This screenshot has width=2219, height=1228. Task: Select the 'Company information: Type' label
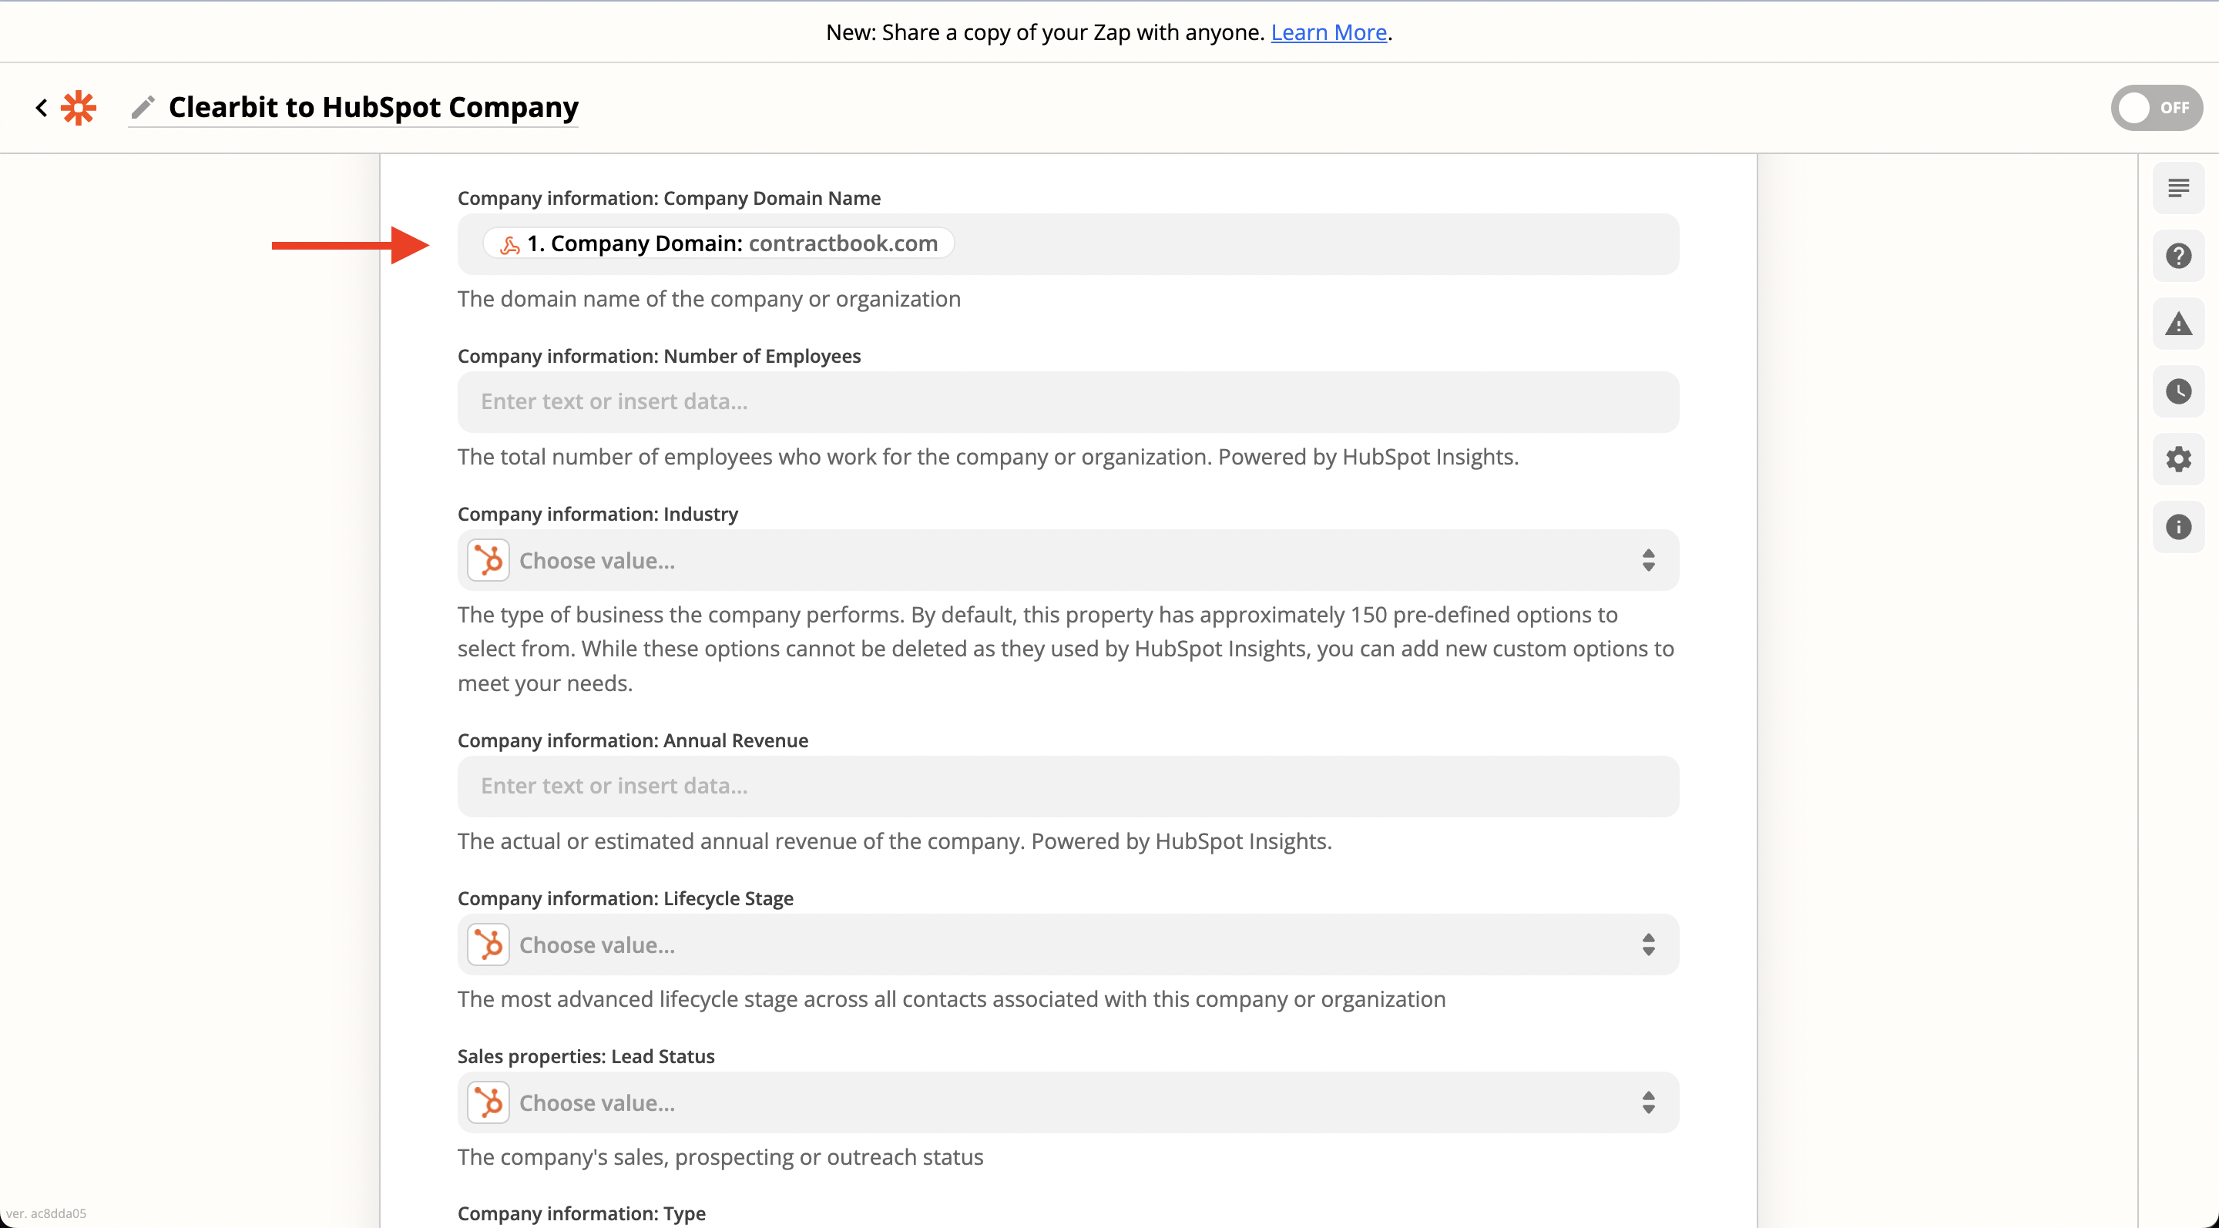click(582, 1213)
